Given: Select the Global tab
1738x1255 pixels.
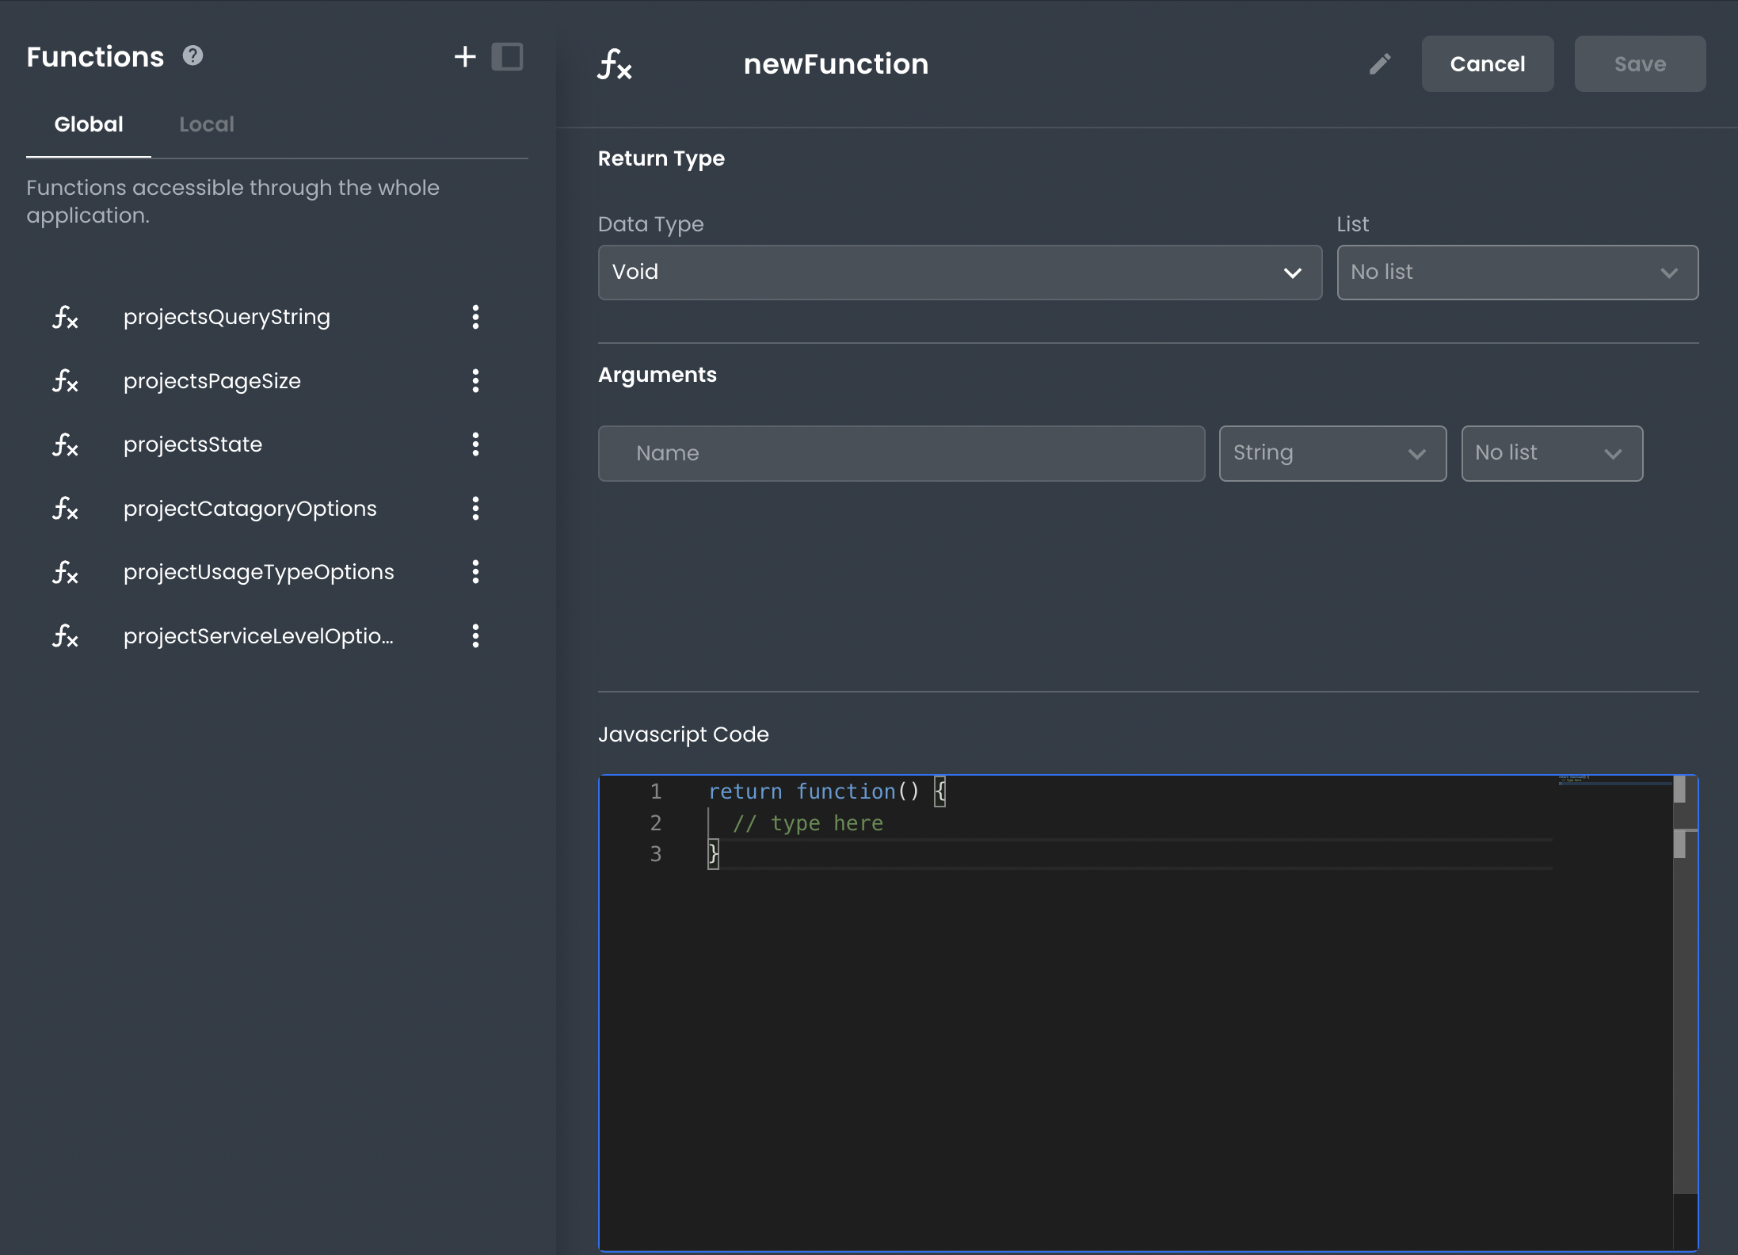Looking at the screenshot, I should pyautogui.click(x=89, y=124).
